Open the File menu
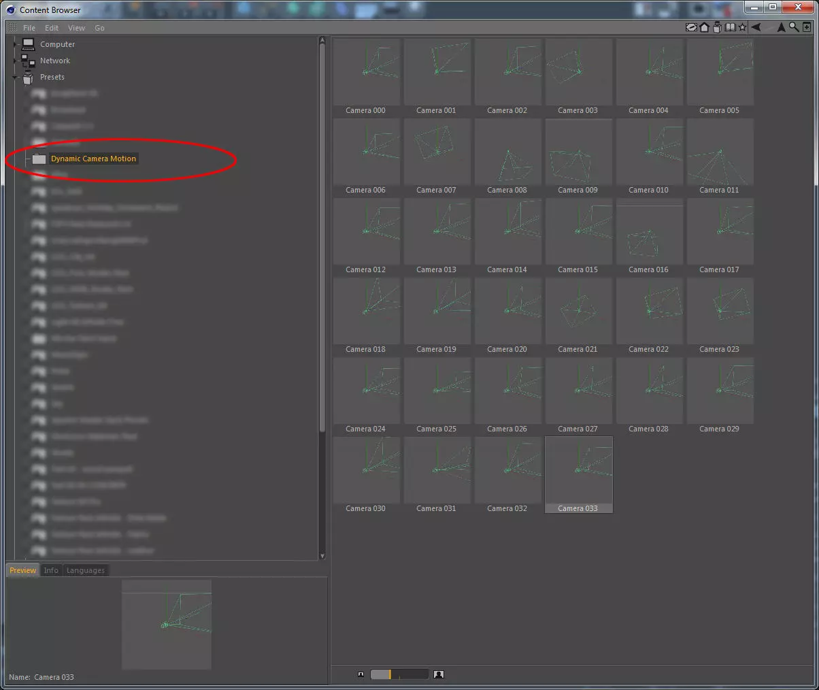Viewport: 819px width, 690px height. [x=29, y=28]
